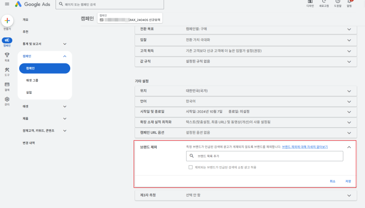Click the campaign selector chip

click(130, 18)
